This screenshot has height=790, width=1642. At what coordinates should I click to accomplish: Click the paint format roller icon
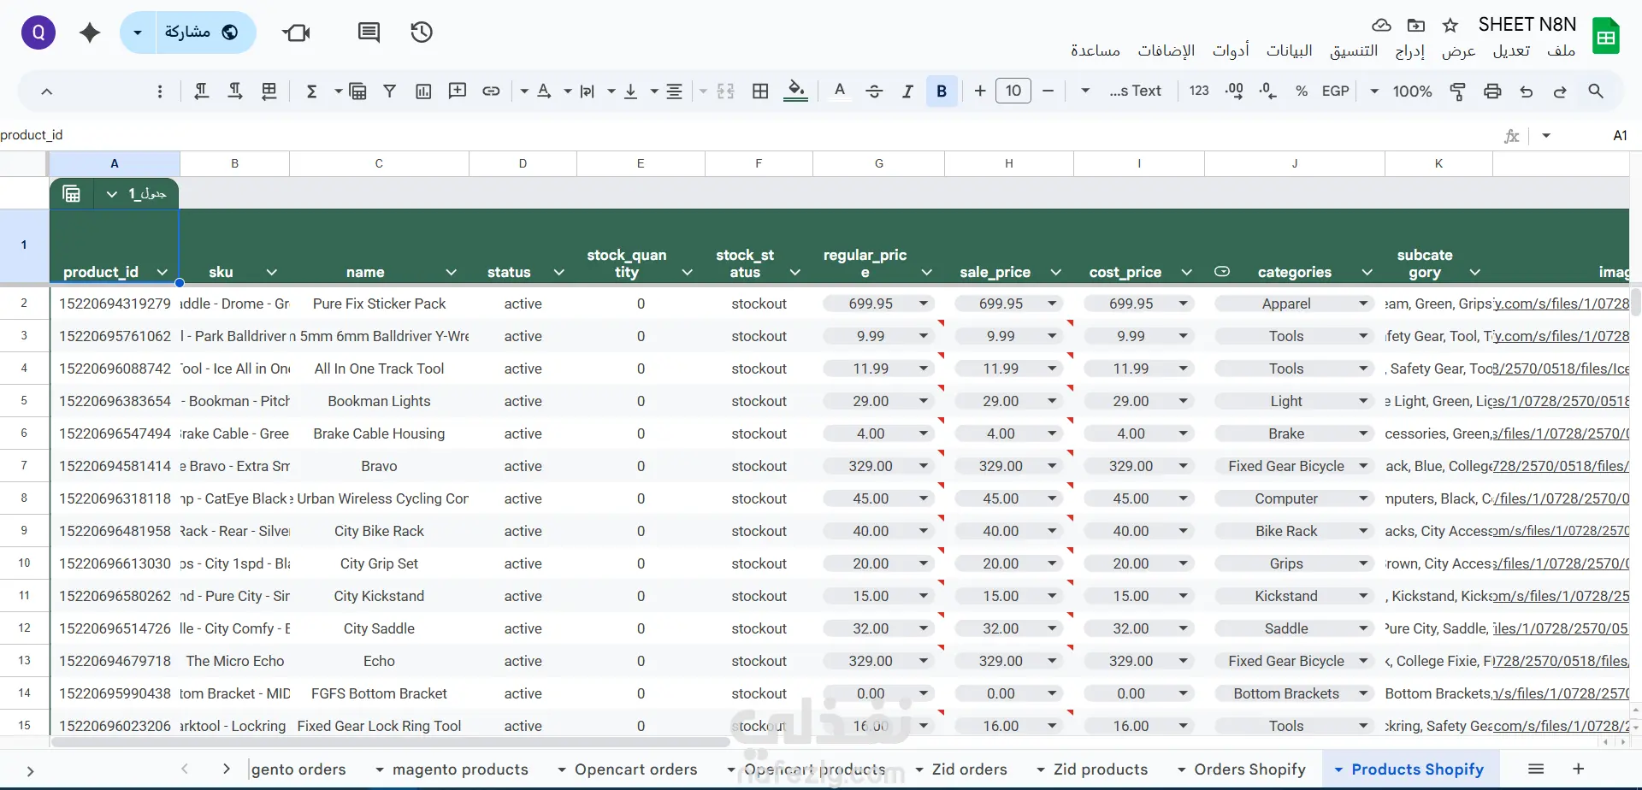coord(1458,91)
